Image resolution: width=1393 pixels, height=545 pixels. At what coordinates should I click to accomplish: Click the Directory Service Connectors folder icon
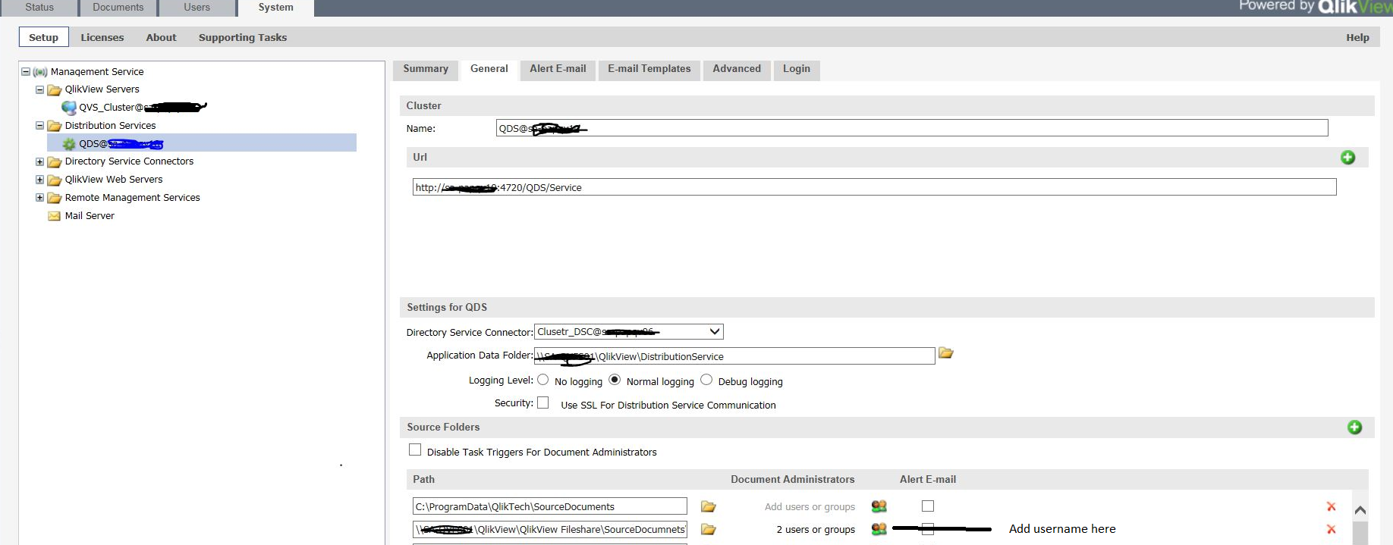point(54,161)
